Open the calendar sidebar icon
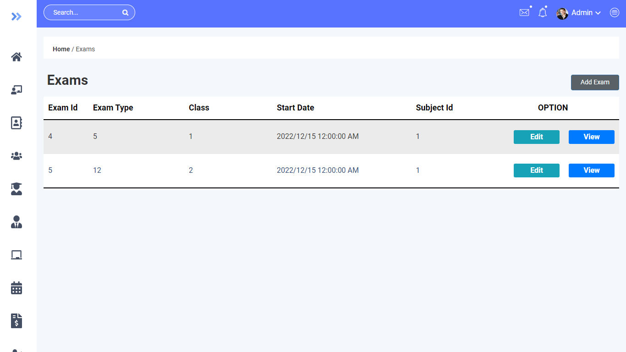 click(16, 288)
